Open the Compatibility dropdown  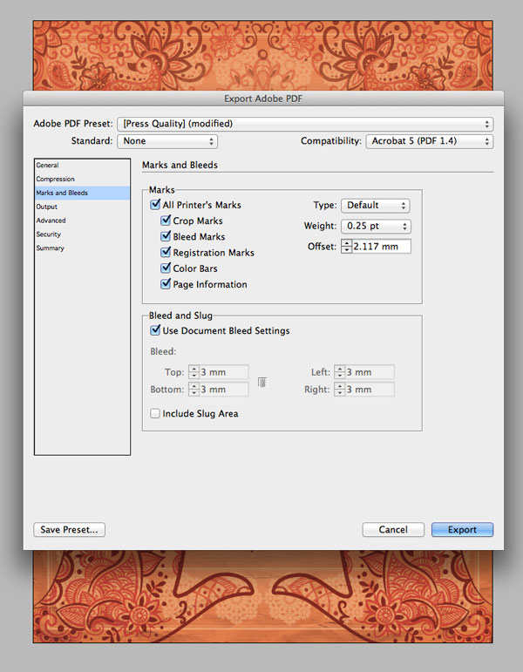(430, 141)
